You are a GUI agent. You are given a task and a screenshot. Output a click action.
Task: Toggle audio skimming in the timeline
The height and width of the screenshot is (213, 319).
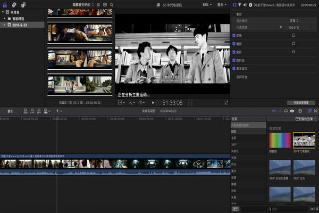(x=280, y=111)
